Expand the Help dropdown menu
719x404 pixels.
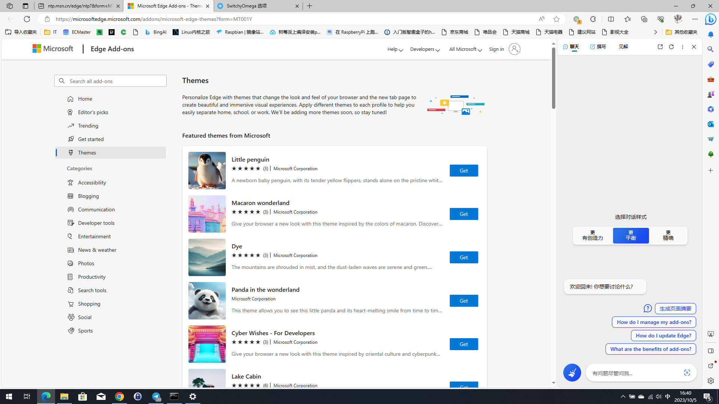tap(395, 49)
